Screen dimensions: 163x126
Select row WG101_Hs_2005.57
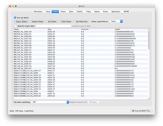pos(80,50)
